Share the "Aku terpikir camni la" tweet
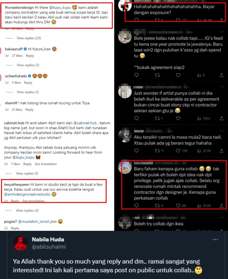The image size is (228, 279). 221,151
